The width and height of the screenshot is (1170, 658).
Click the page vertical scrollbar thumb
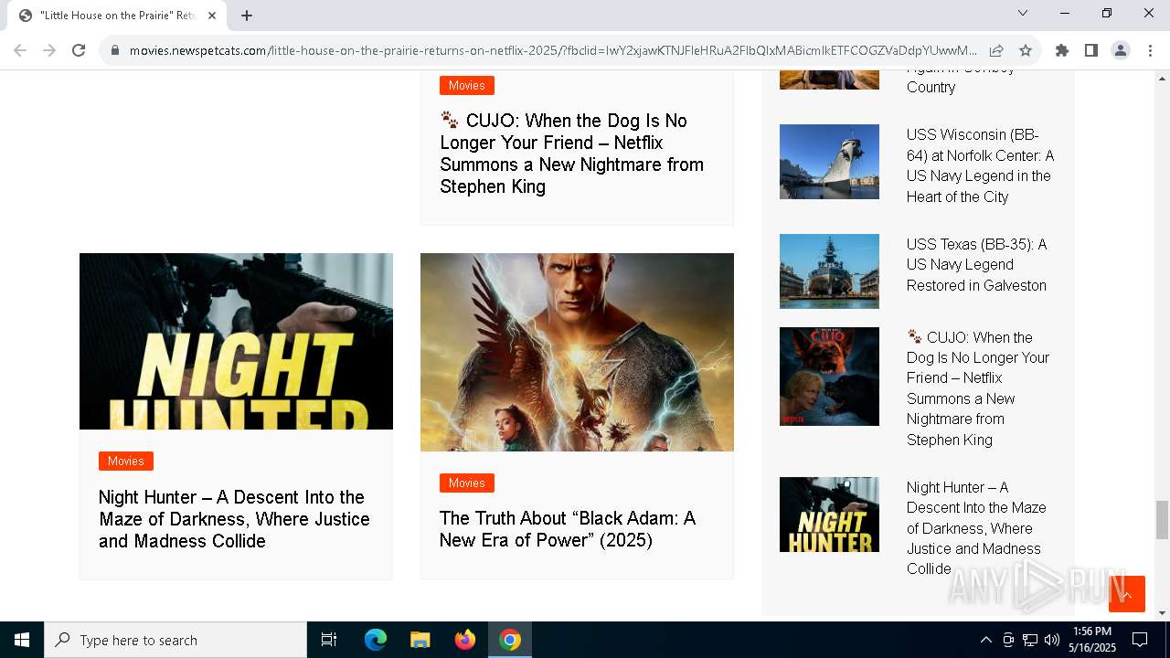coord(1162,520)
